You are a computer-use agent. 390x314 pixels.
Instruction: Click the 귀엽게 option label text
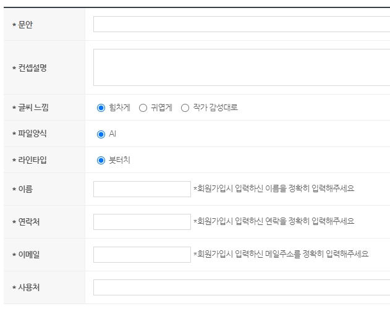click(x=161, y=108)
